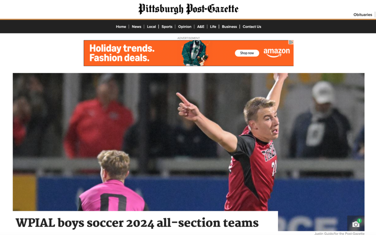This screenshot has width=376, height=235.
Task: Open the Home menu item
Action: pos(121,26)
